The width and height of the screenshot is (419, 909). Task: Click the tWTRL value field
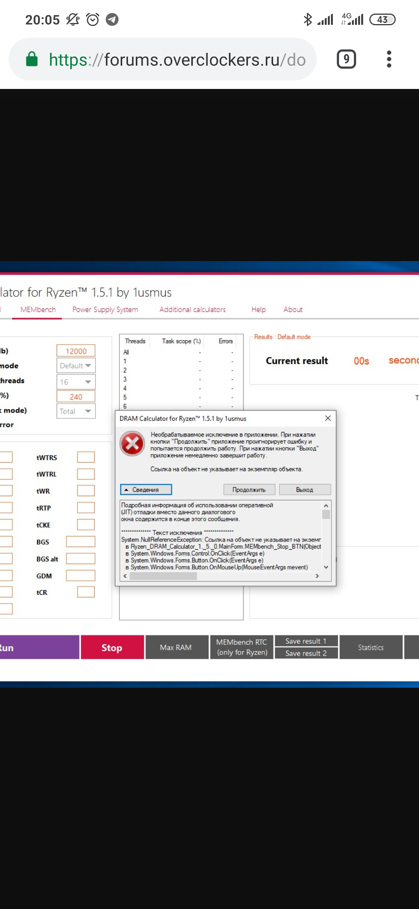point(86,474)
